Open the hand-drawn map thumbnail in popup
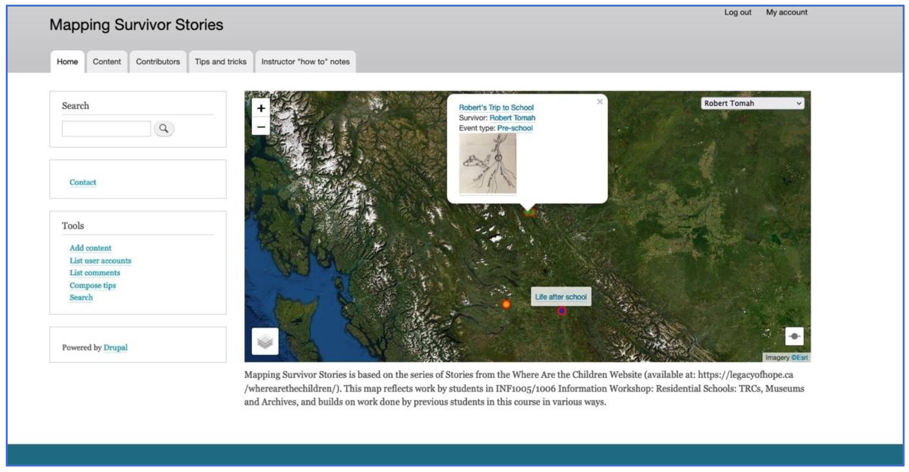 tap(487, 163)
